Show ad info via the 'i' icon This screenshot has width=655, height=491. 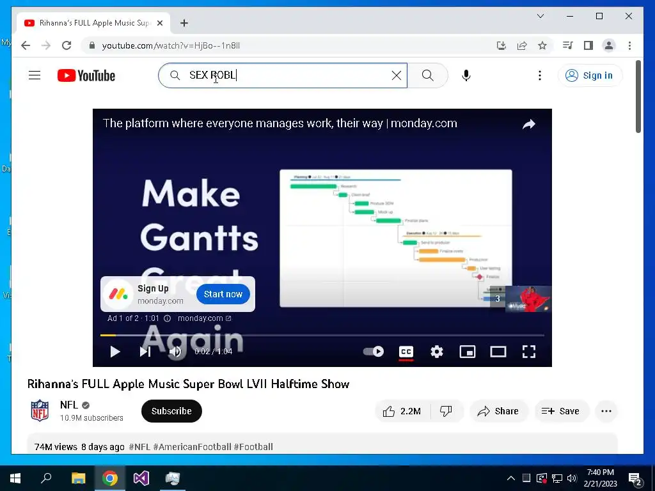(x=167, y=318)
